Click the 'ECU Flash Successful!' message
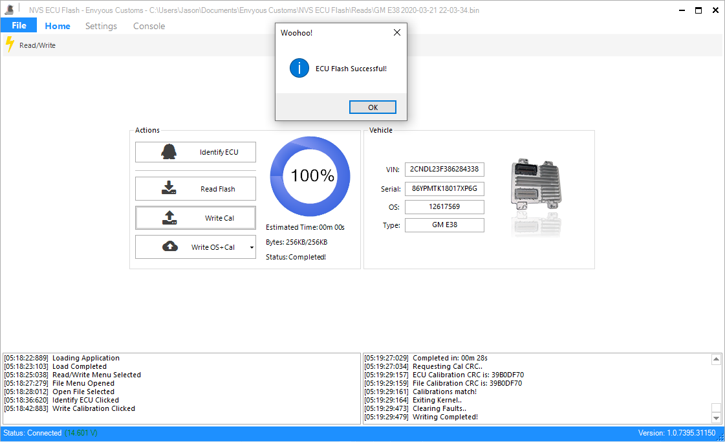 coord(351,69)
